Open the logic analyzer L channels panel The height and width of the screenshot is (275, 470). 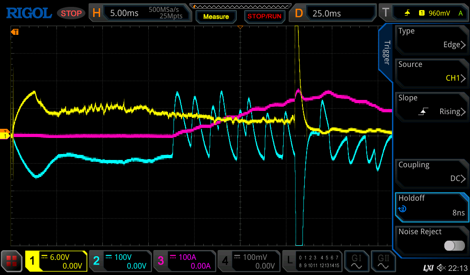[x=312, y=261]
